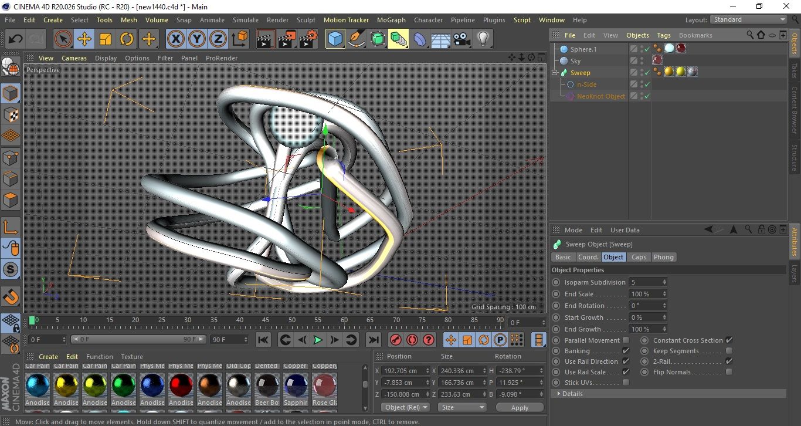
Task: Toggle Constant Cross Section checkbox
Action: pyautogui.click(x=729, y=340)
